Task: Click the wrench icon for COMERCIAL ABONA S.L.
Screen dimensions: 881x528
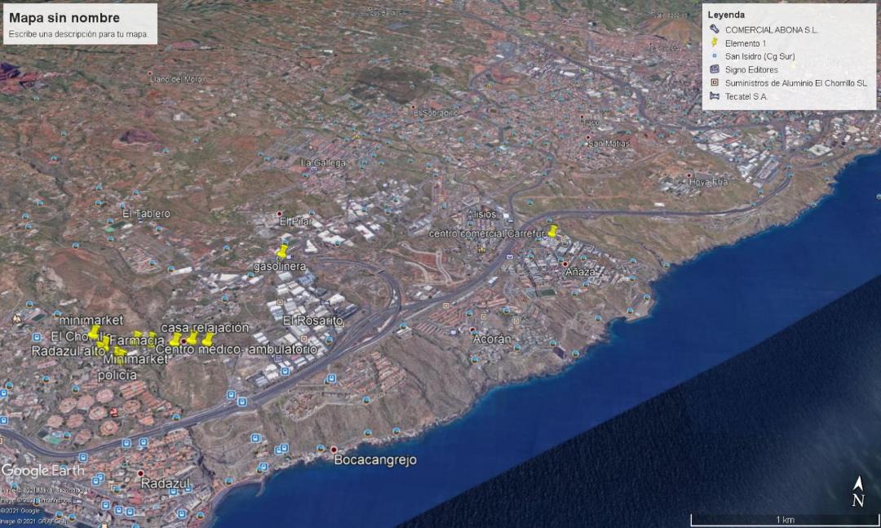Action: click(715, 29)
